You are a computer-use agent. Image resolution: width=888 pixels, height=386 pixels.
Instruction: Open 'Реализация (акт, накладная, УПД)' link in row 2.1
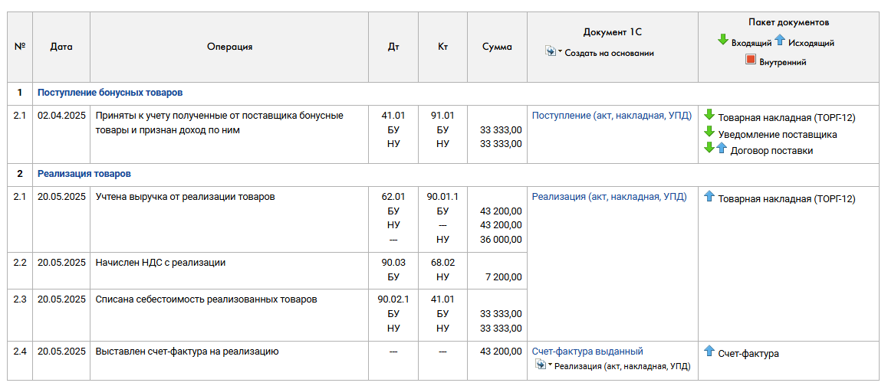[x=609, y=197]
